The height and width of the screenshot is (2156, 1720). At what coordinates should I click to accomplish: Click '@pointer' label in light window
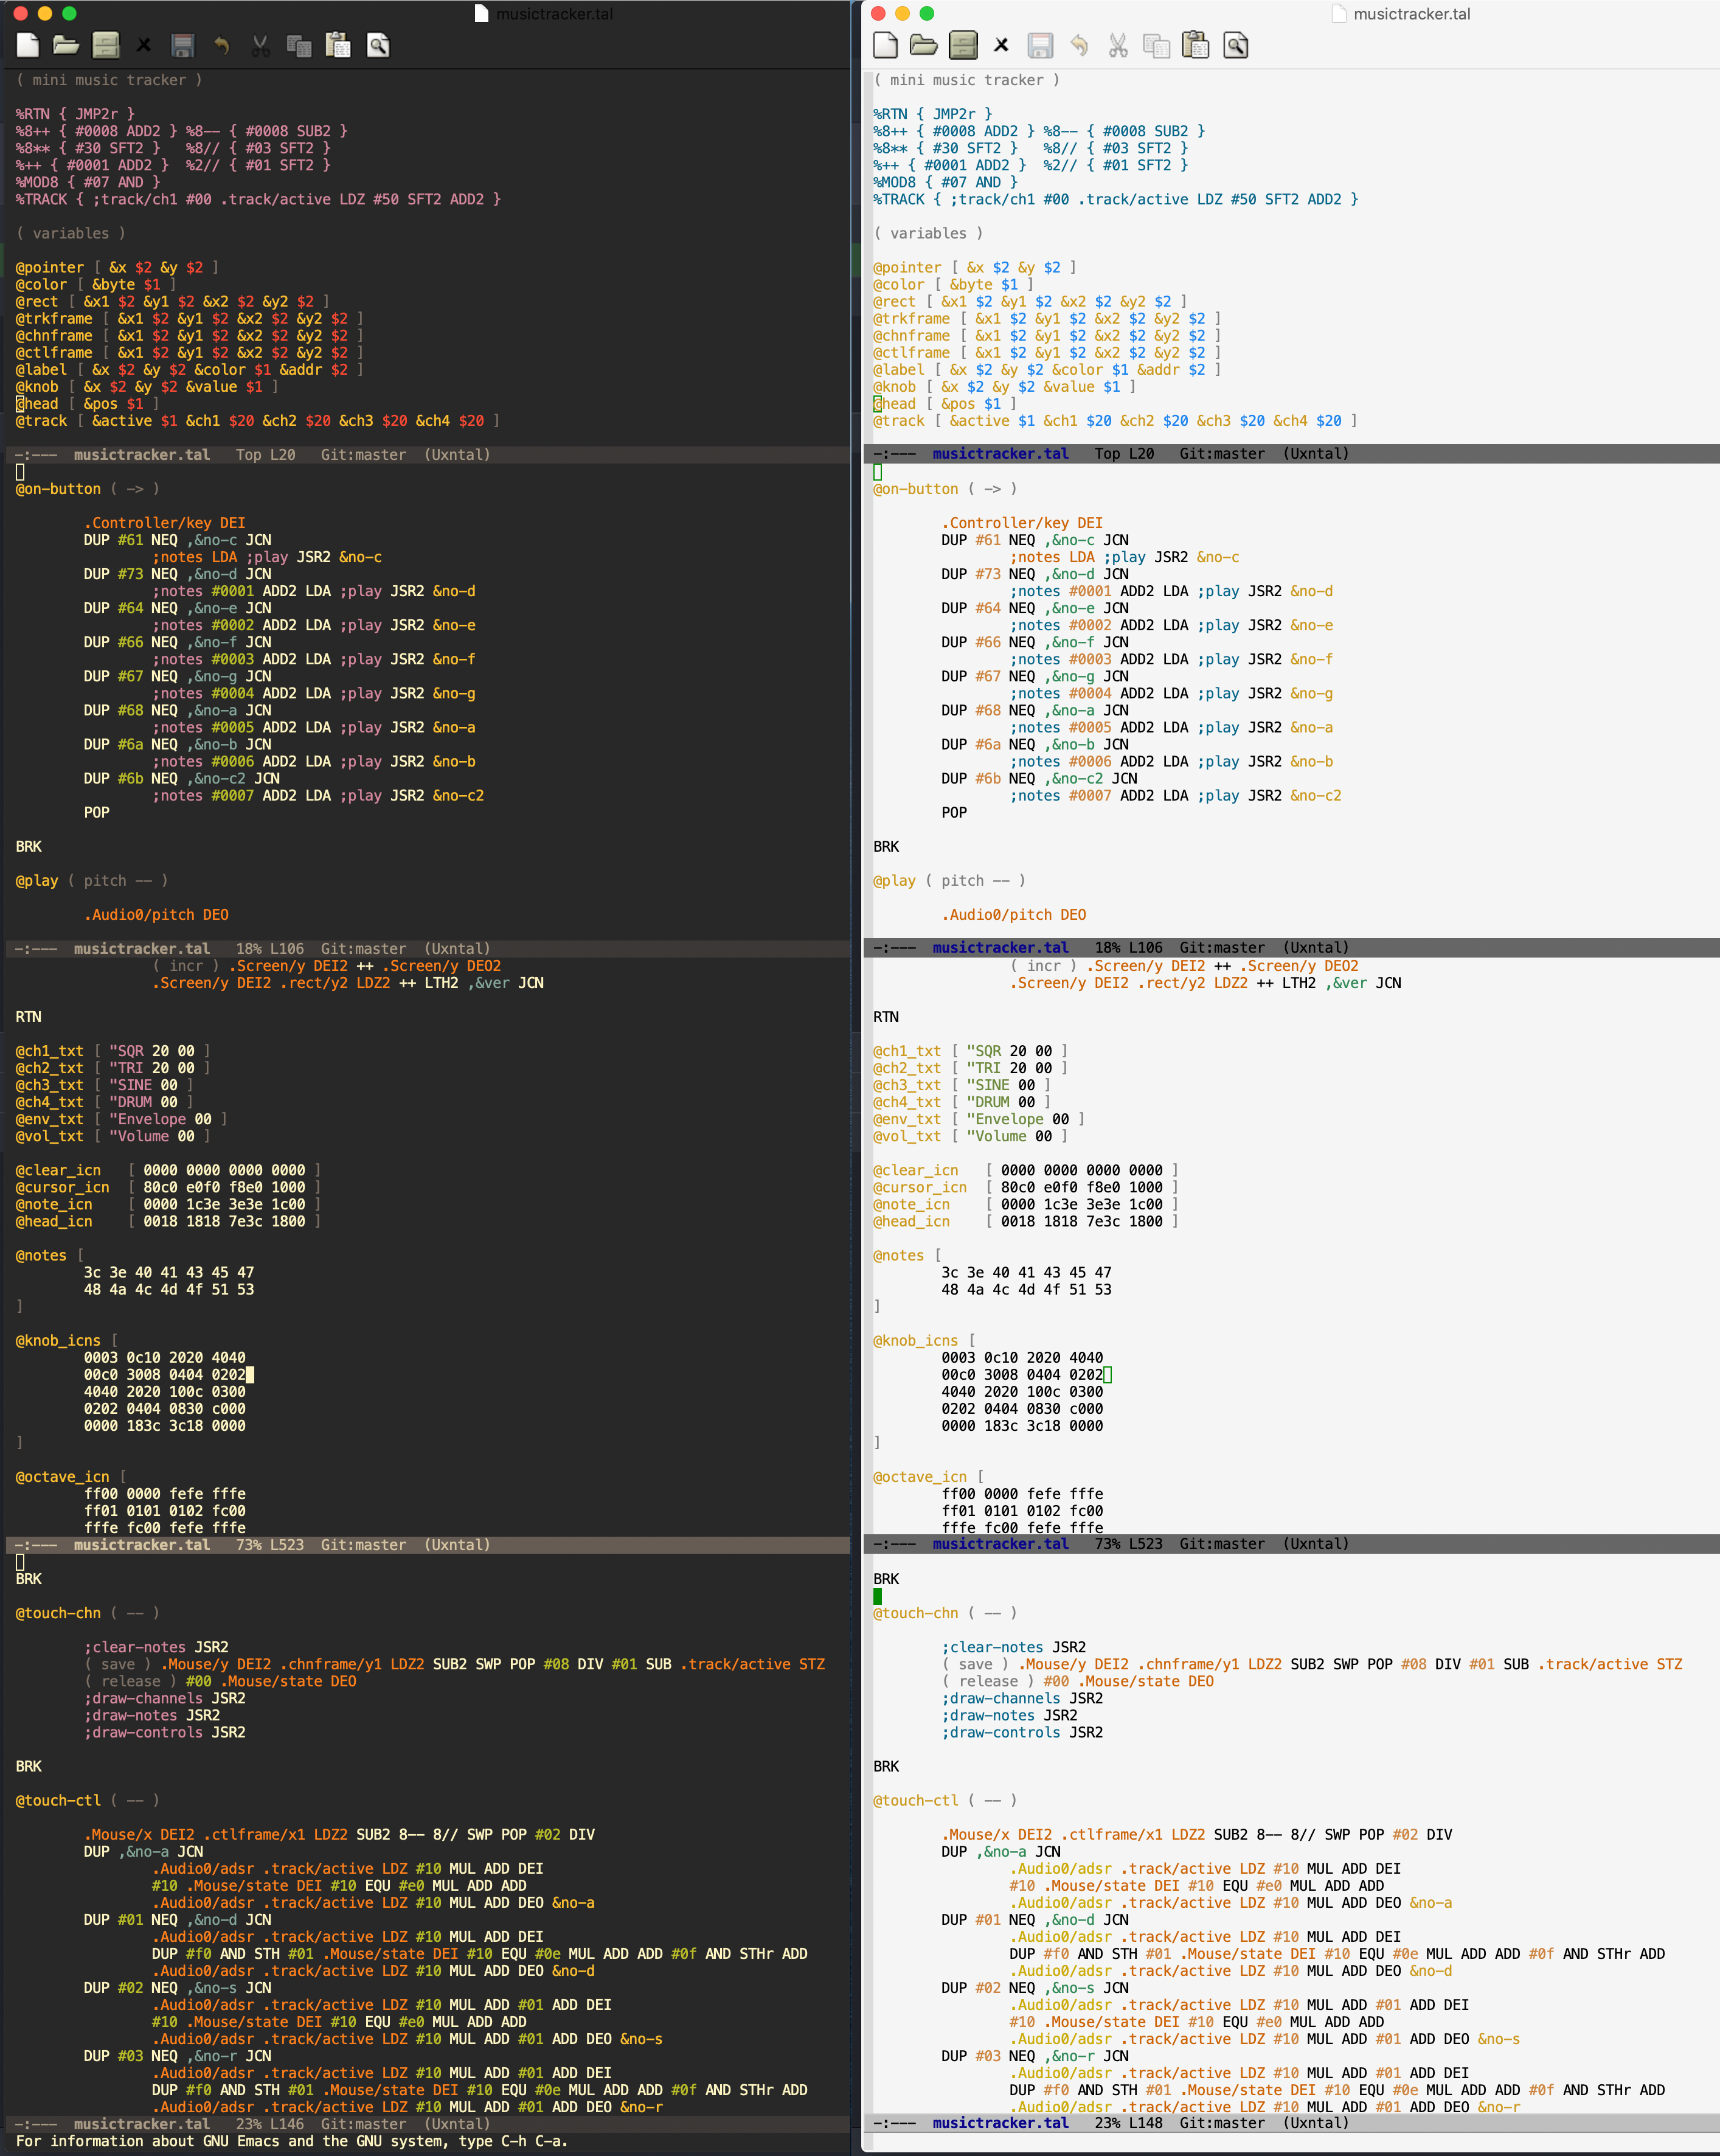pos(907,267)
